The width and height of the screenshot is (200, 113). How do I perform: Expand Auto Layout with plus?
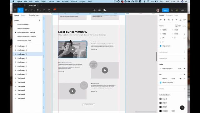pos(184,52)
